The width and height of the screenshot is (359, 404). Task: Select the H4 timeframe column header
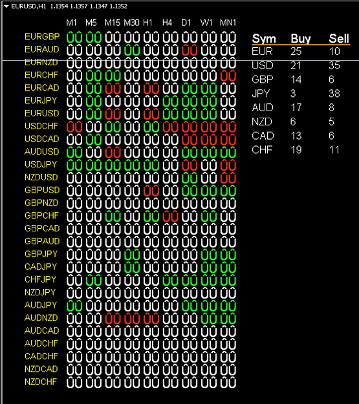167,23
